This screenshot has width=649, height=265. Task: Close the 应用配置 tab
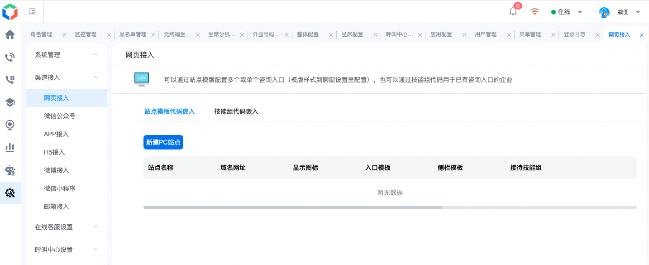464,34
